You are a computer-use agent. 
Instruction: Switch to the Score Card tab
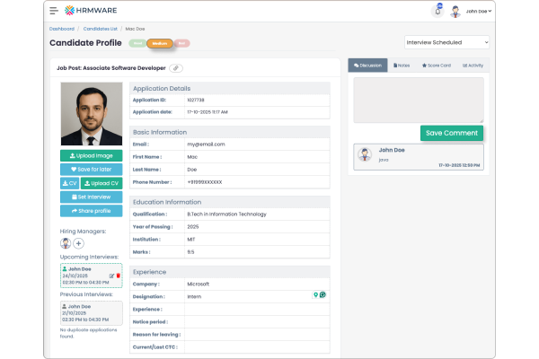click(437, 66)
